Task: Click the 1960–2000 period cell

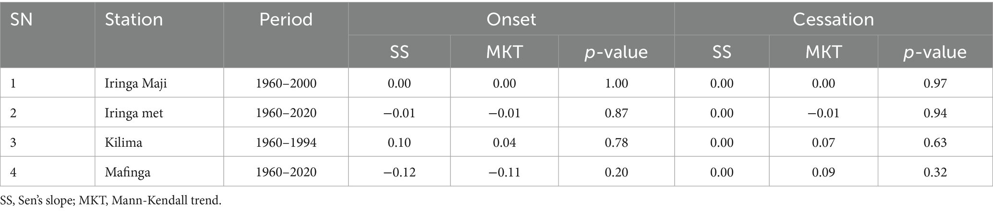Action: click(286, 83)
